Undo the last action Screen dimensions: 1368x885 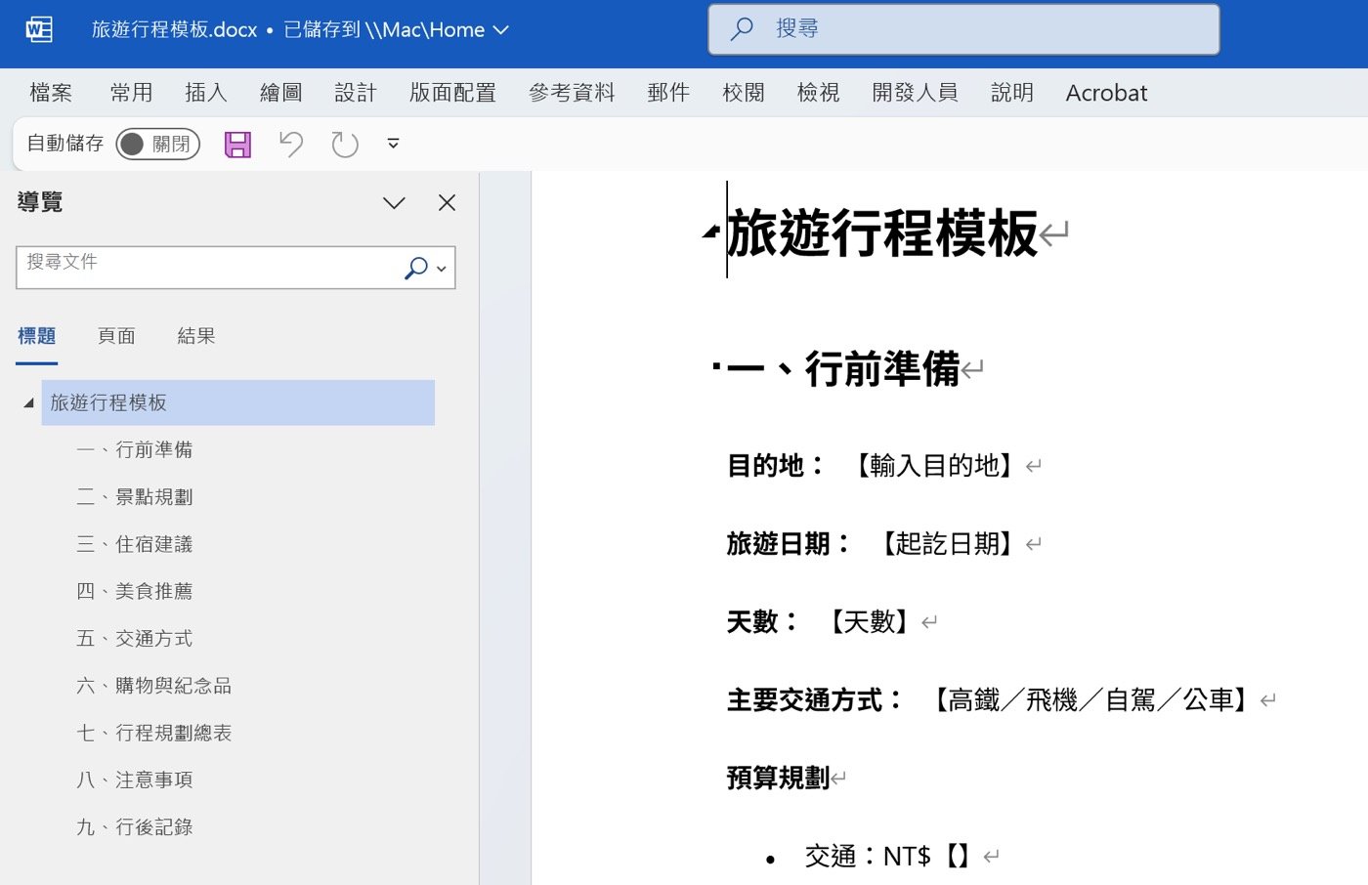(x=291, y=145)
